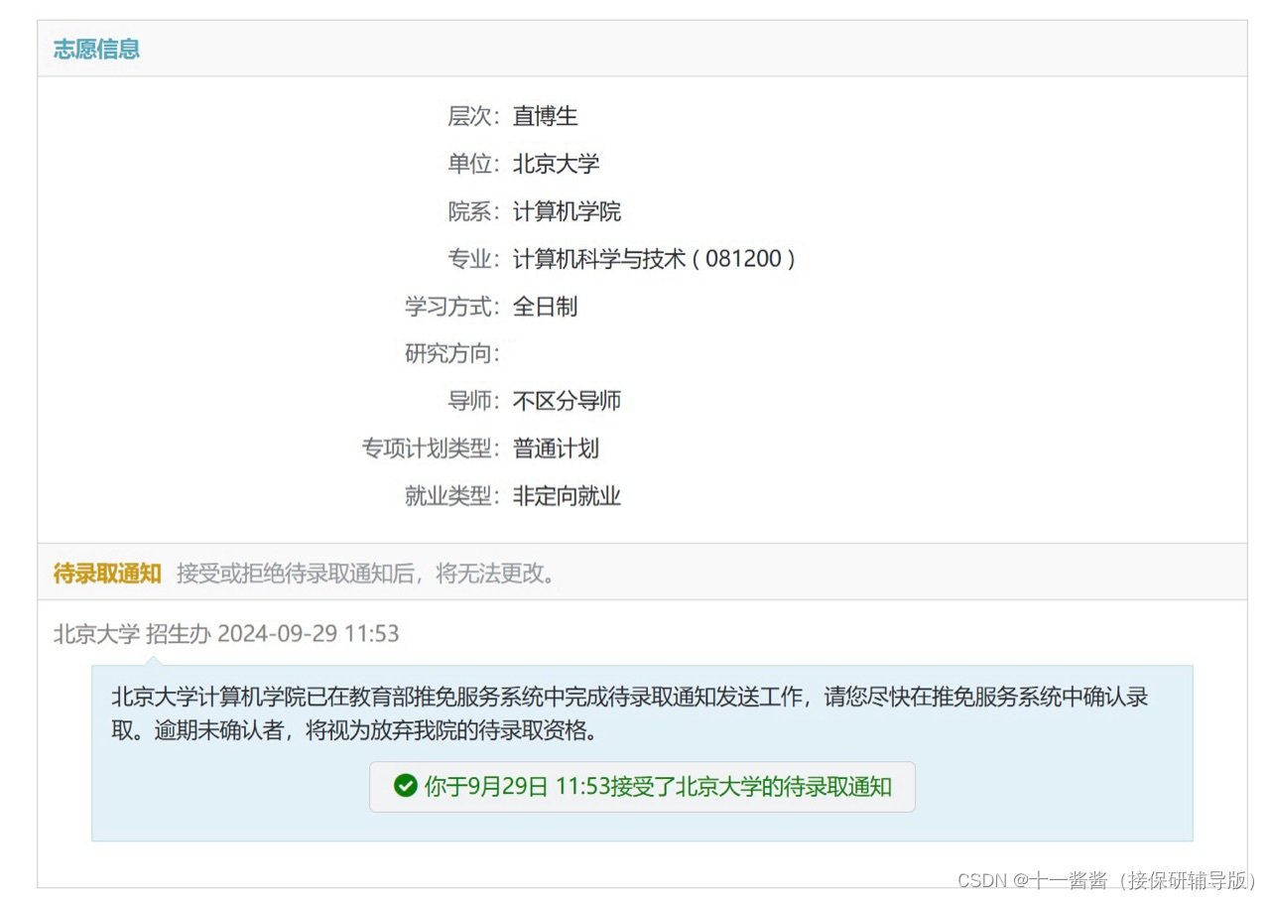1270x900 pixels.
Task: Select 计算机科学与技术 ( 081200 ) text
Action: tap(654, 259)
